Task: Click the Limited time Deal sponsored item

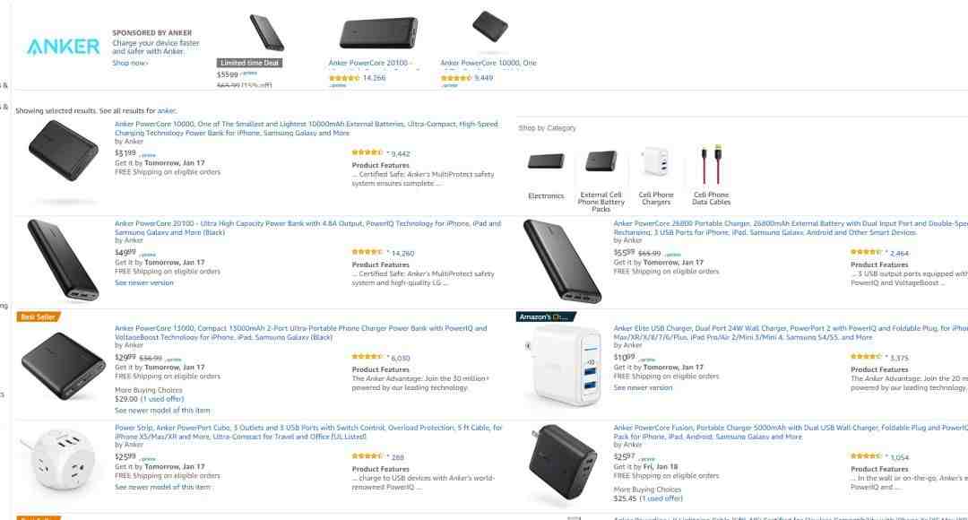Action: pyautogui.click(x=249, y=63)
